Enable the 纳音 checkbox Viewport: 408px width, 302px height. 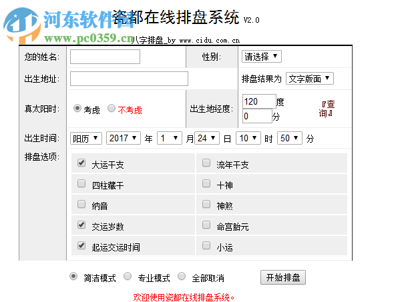[x=81, y=204]
